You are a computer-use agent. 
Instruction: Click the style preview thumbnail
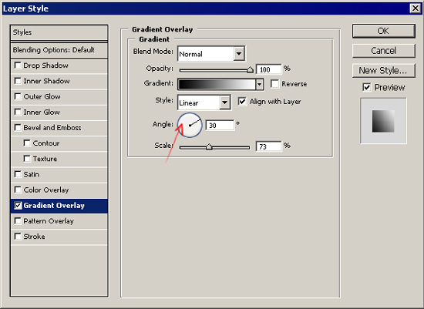[x=383, y=121]
